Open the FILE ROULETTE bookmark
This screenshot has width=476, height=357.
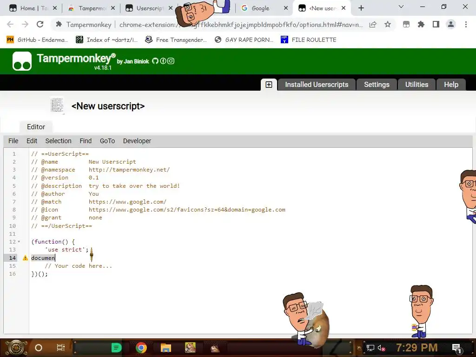(x=309, y=40)
